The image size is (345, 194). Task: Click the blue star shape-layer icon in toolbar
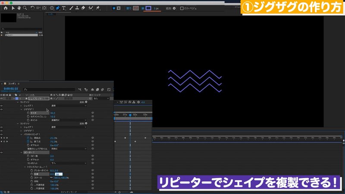[x=114, y=8]
